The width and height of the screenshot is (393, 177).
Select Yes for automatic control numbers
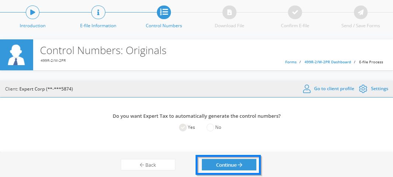[x=183, y=127]
